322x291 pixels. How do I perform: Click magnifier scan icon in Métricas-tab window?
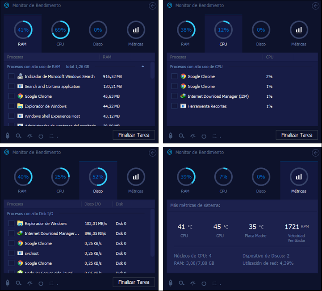tap(181, 283)
